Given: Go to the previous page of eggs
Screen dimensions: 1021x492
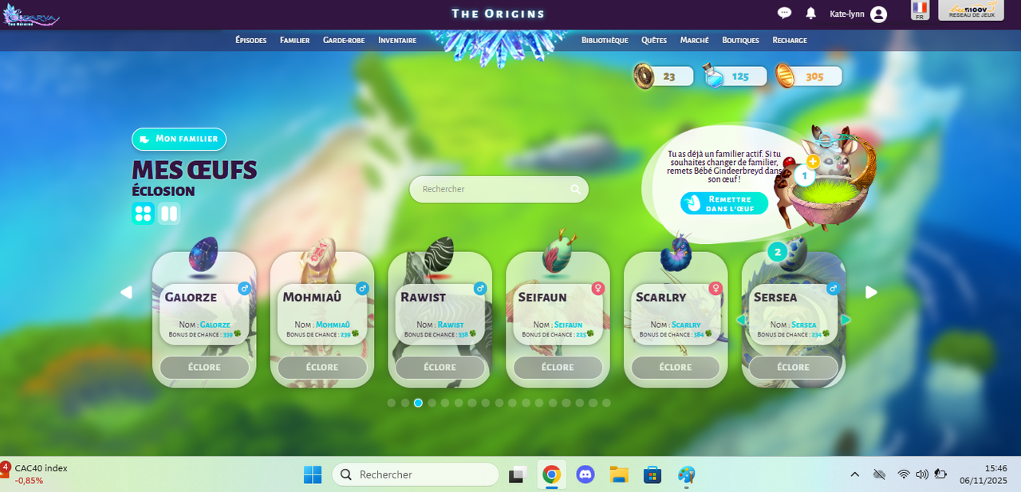Looking at the screenshot, I should point(126,292).
